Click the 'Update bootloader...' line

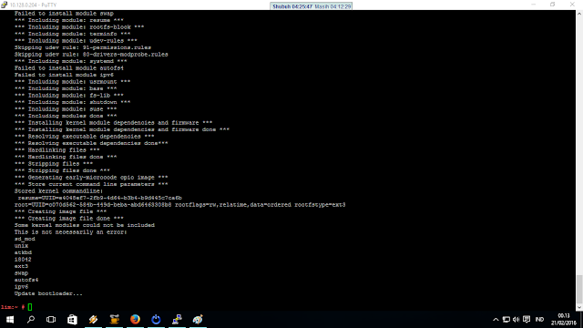48,293
